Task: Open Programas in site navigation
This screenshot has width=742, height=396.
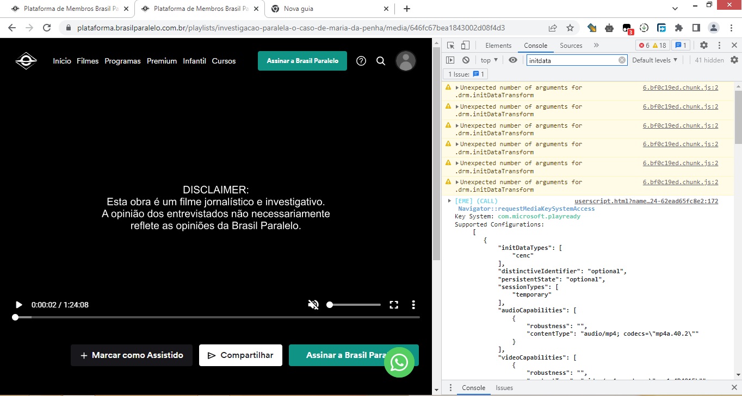Action: coord(122,61)
